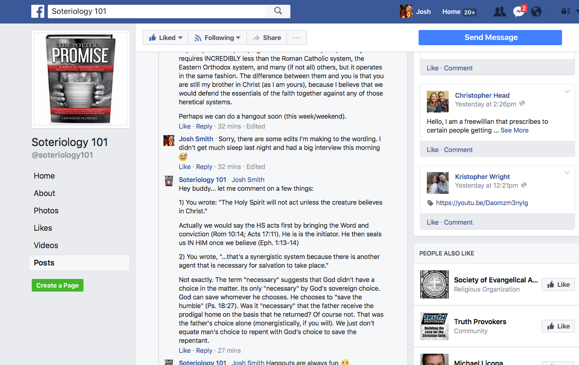Viewport: 579px width, 365px height.
Task: Click The Potter's Promise book cover image
Action: [80, 80]
